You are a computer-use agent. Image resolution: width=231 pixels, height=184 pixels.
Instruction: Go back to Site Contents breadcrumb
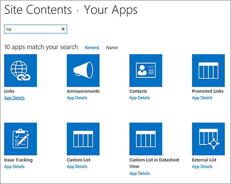pos(38,10)
